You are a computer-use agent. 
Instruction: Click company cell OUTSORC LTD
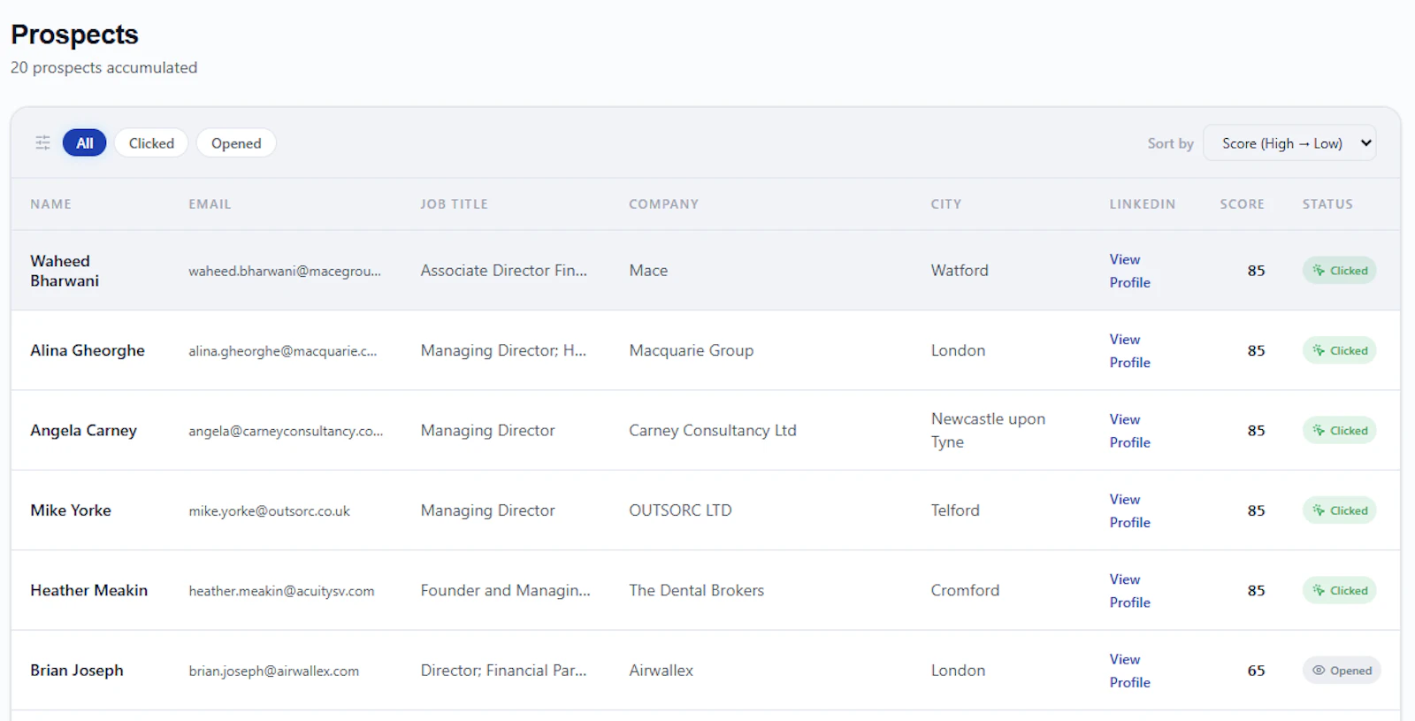pos(680,510)
